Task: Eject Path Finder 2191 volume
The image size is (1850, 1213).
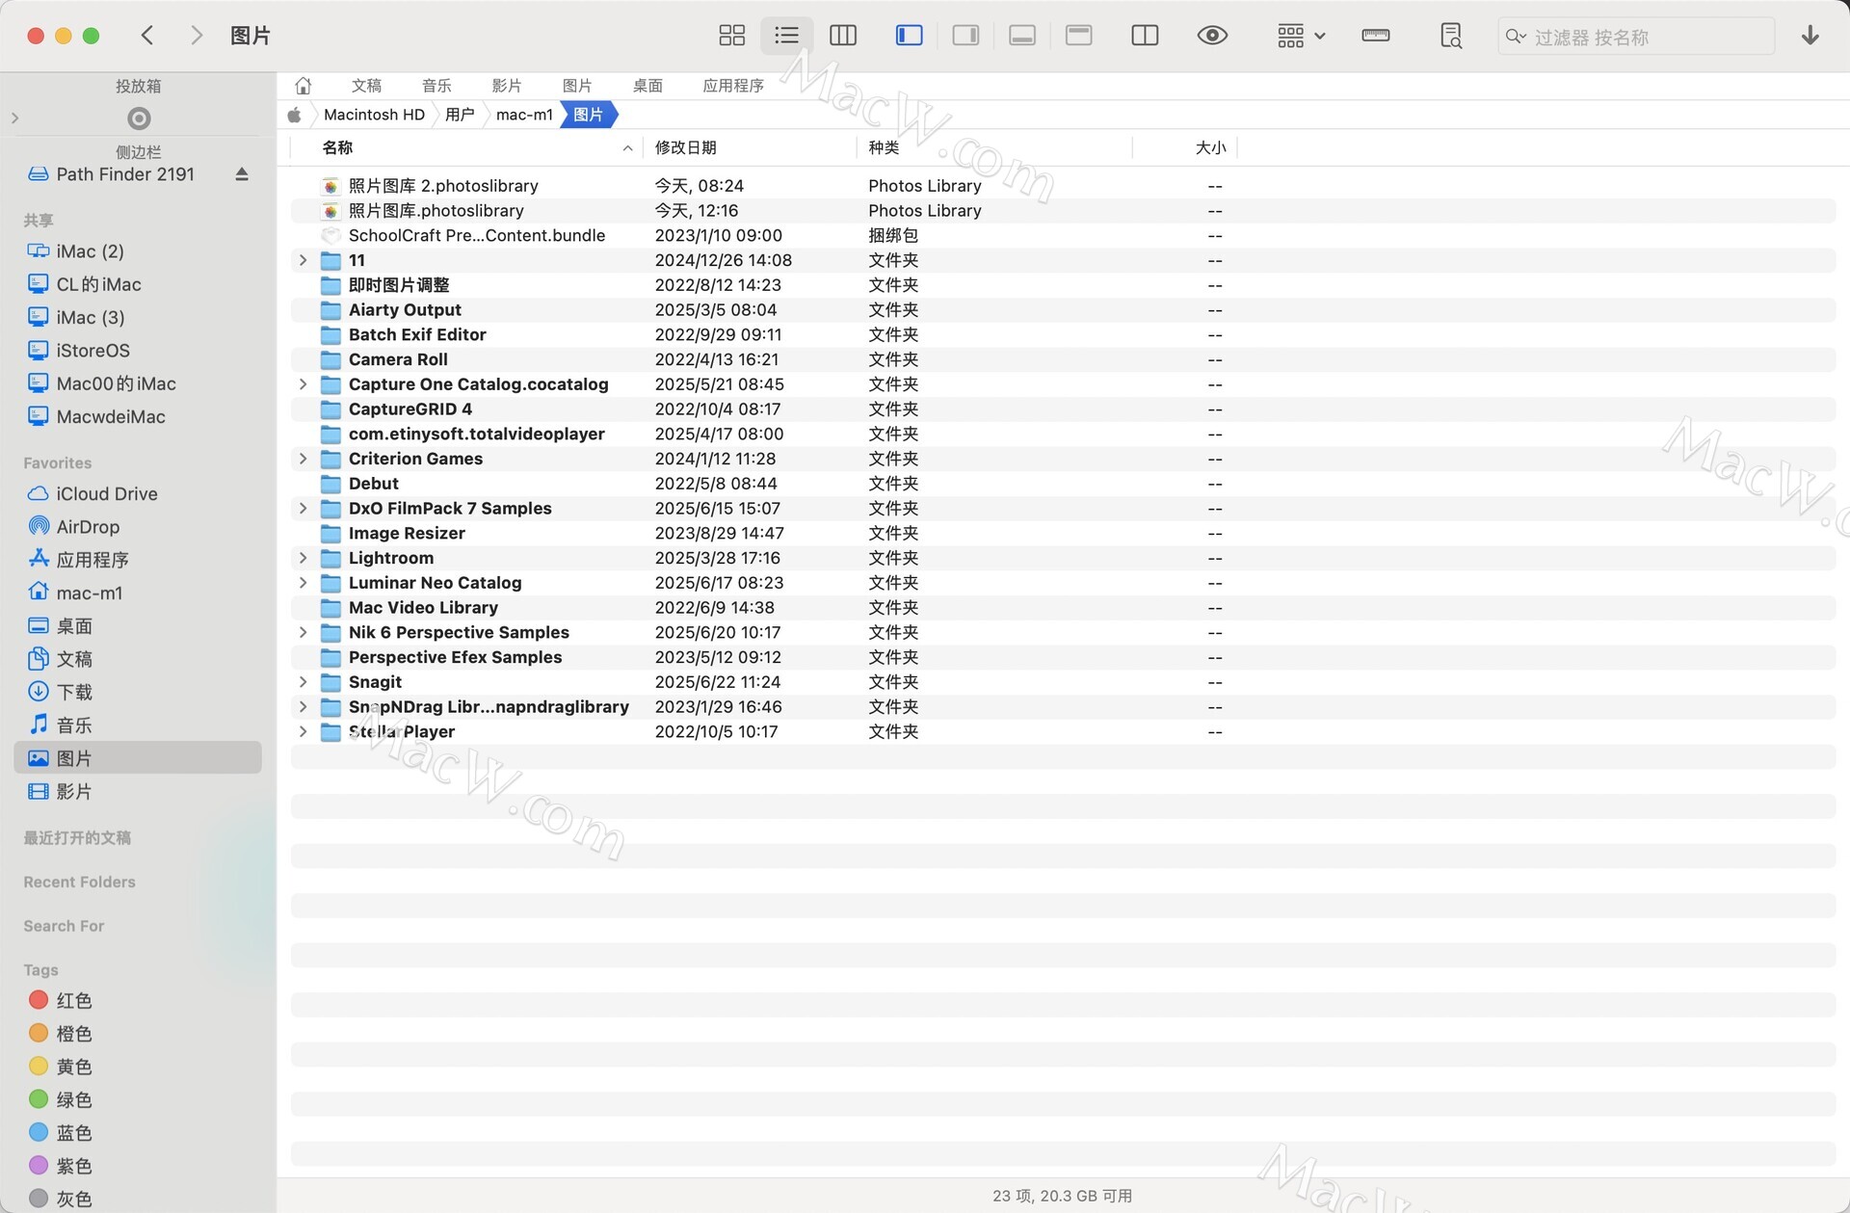Action: tap(242, 174)
